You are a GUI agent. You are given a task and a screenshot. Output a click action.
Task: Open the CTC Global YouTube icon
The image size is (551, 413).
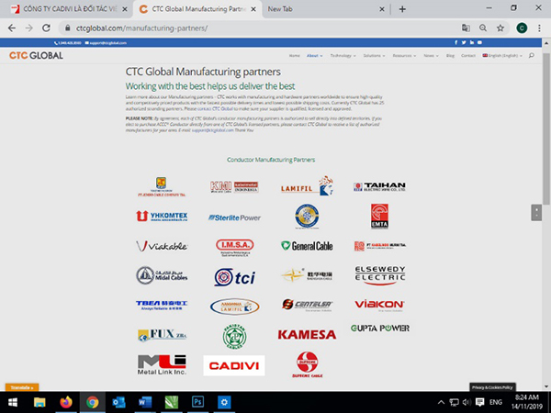(479, 42)
